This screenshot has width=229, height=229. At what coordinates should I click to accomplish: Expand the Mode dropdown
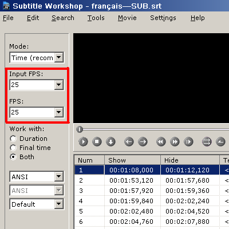coord(59,57)
